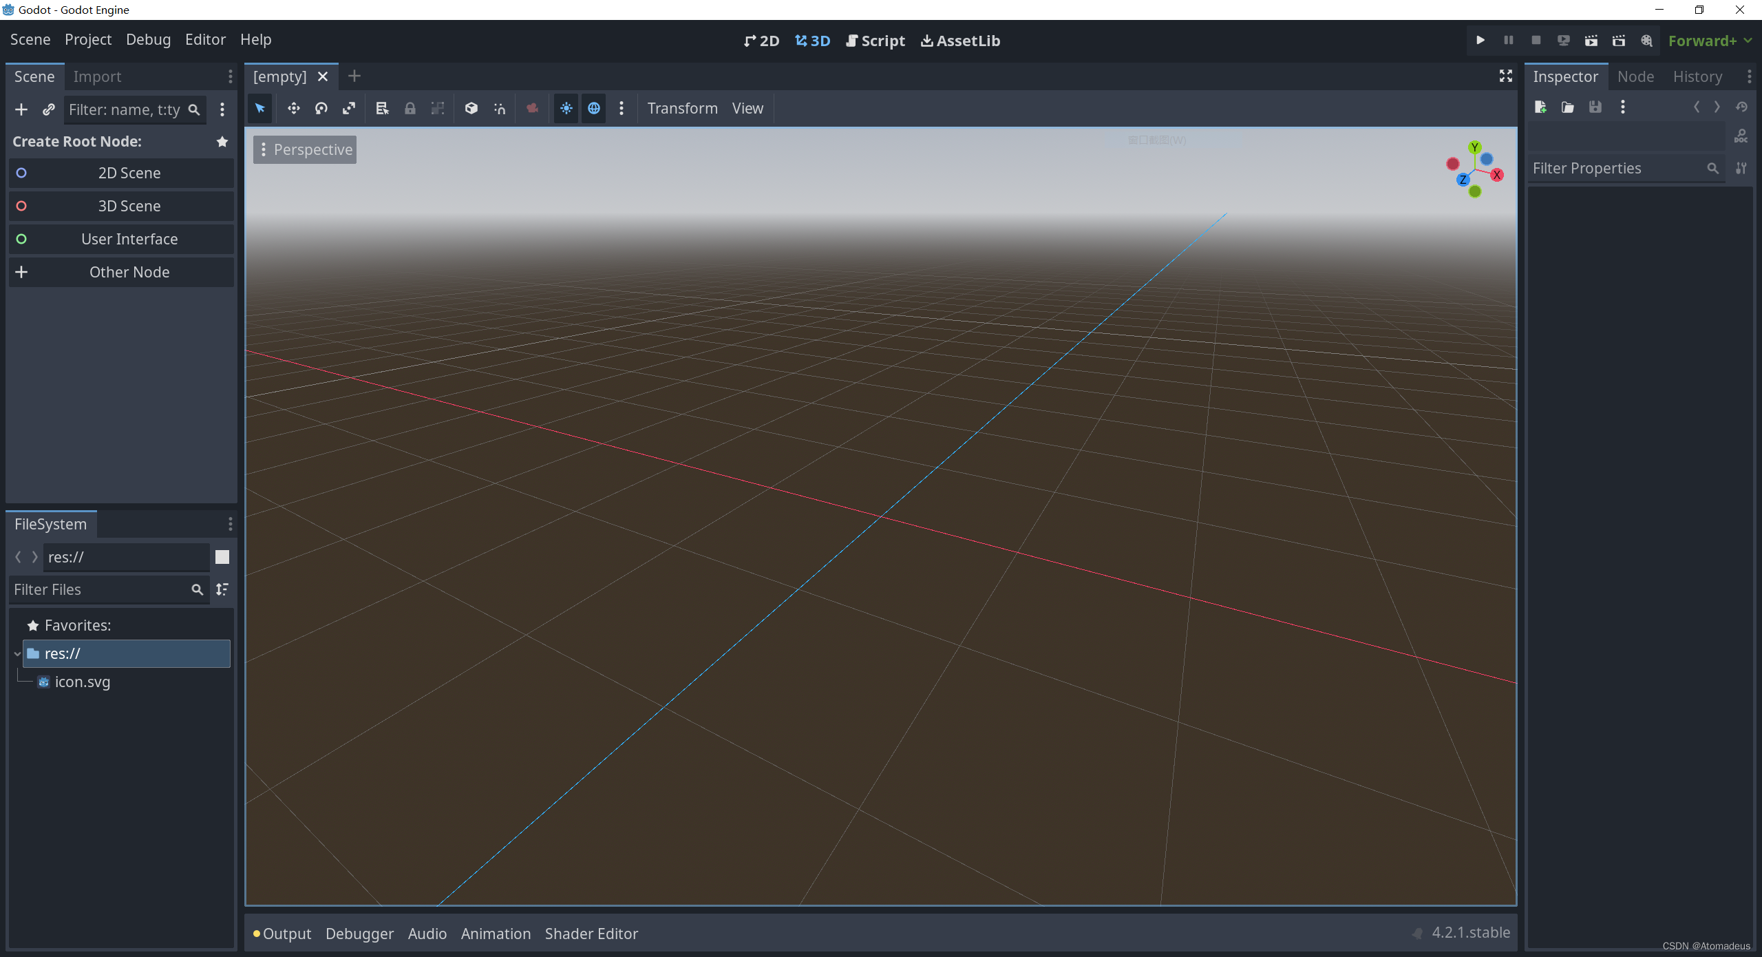
Task: Click the Run Project play button
Action: (x=1480, y=41)
